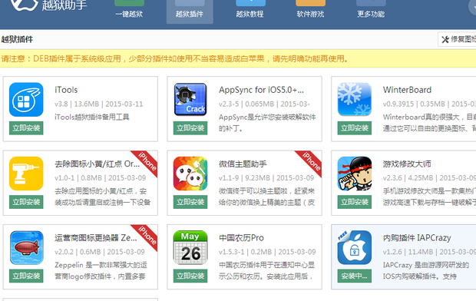476x301 pixels.
Task: Click the 内购插件 IAPCrazy title
Action: [x=417, y=238]
